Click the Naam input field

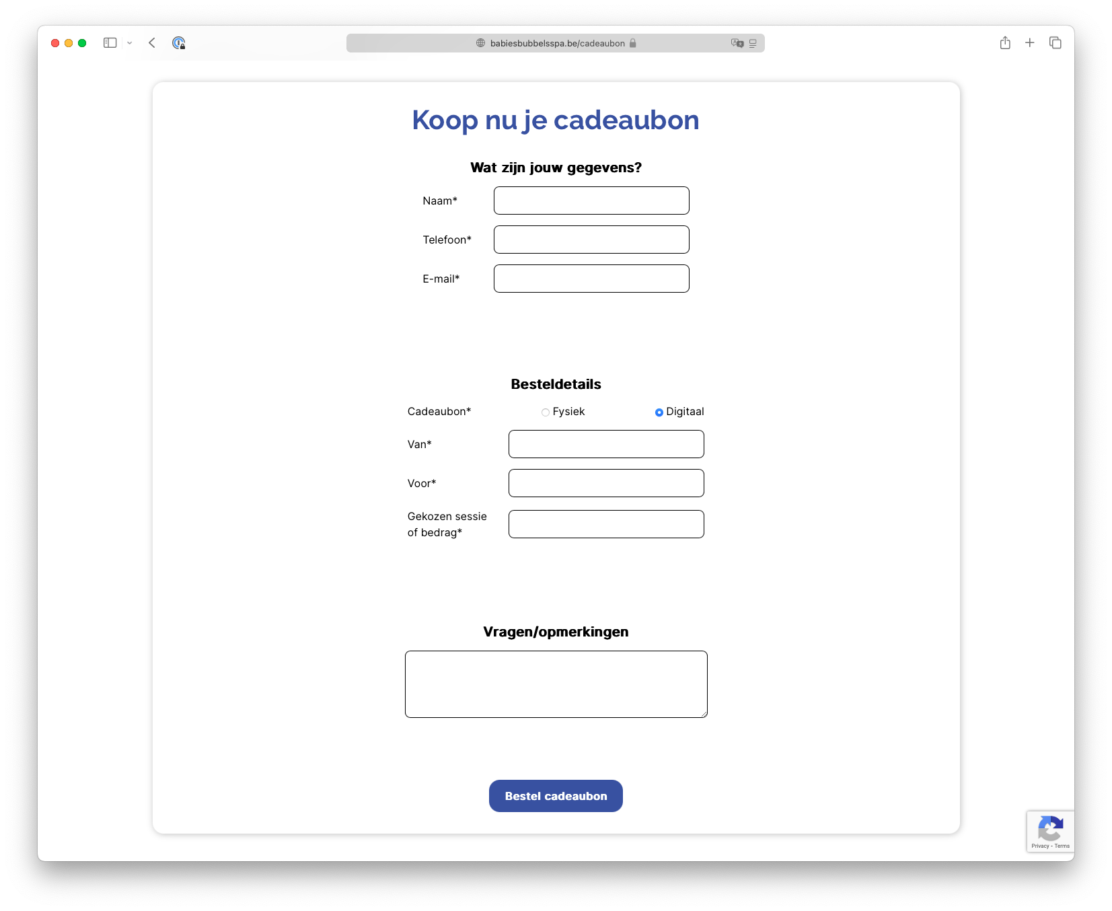[591, 201]
